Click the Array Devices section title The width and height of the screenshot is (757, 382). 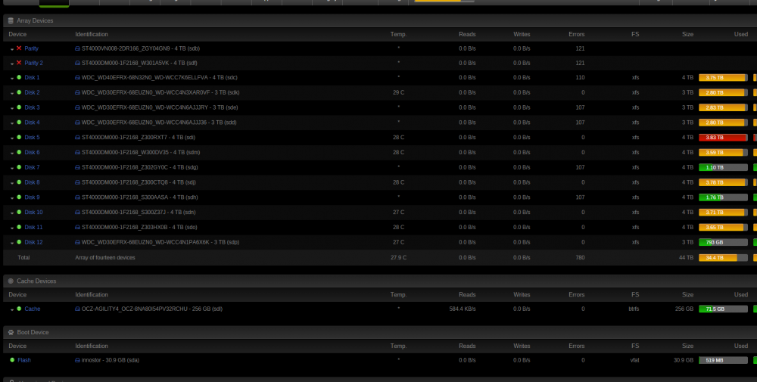(x=35, y=20)
